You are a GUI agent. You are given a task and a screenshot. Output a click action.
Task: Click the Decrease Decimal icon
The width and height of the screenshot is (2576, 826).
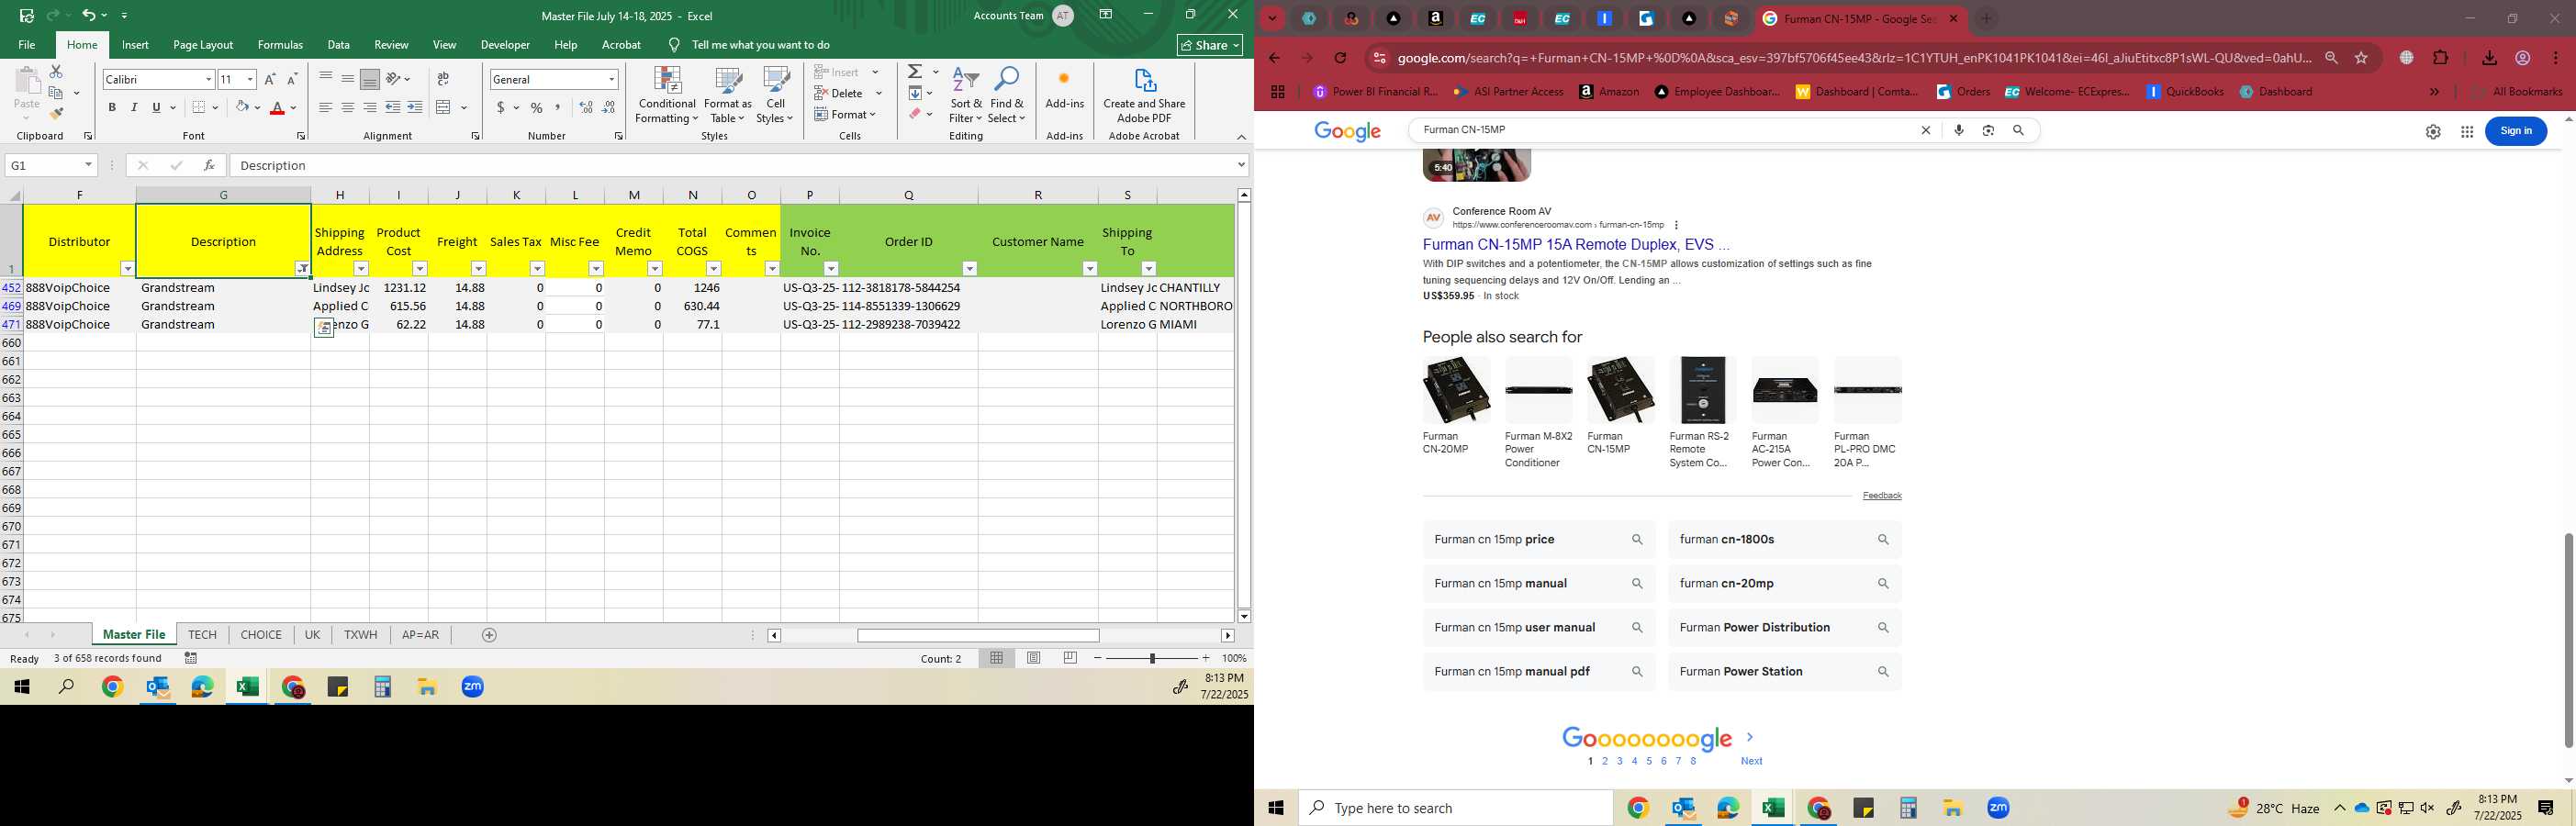pos(609,107)
